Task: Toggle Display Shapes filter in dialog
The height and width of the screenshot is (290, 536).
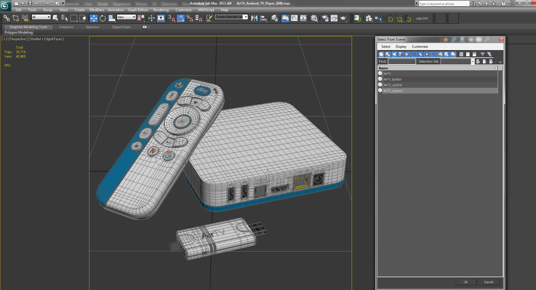Action: coord(388,54)
